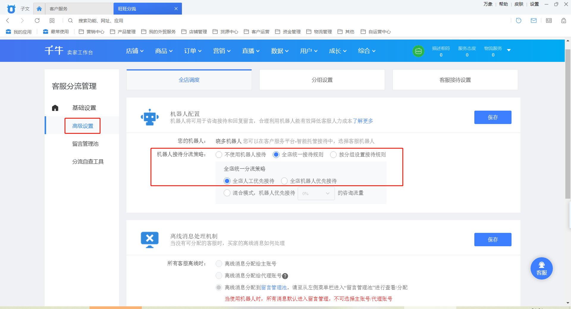Switch to the 客服接待设置 tab
571x309 pixels.
click(x=455, y=80)
